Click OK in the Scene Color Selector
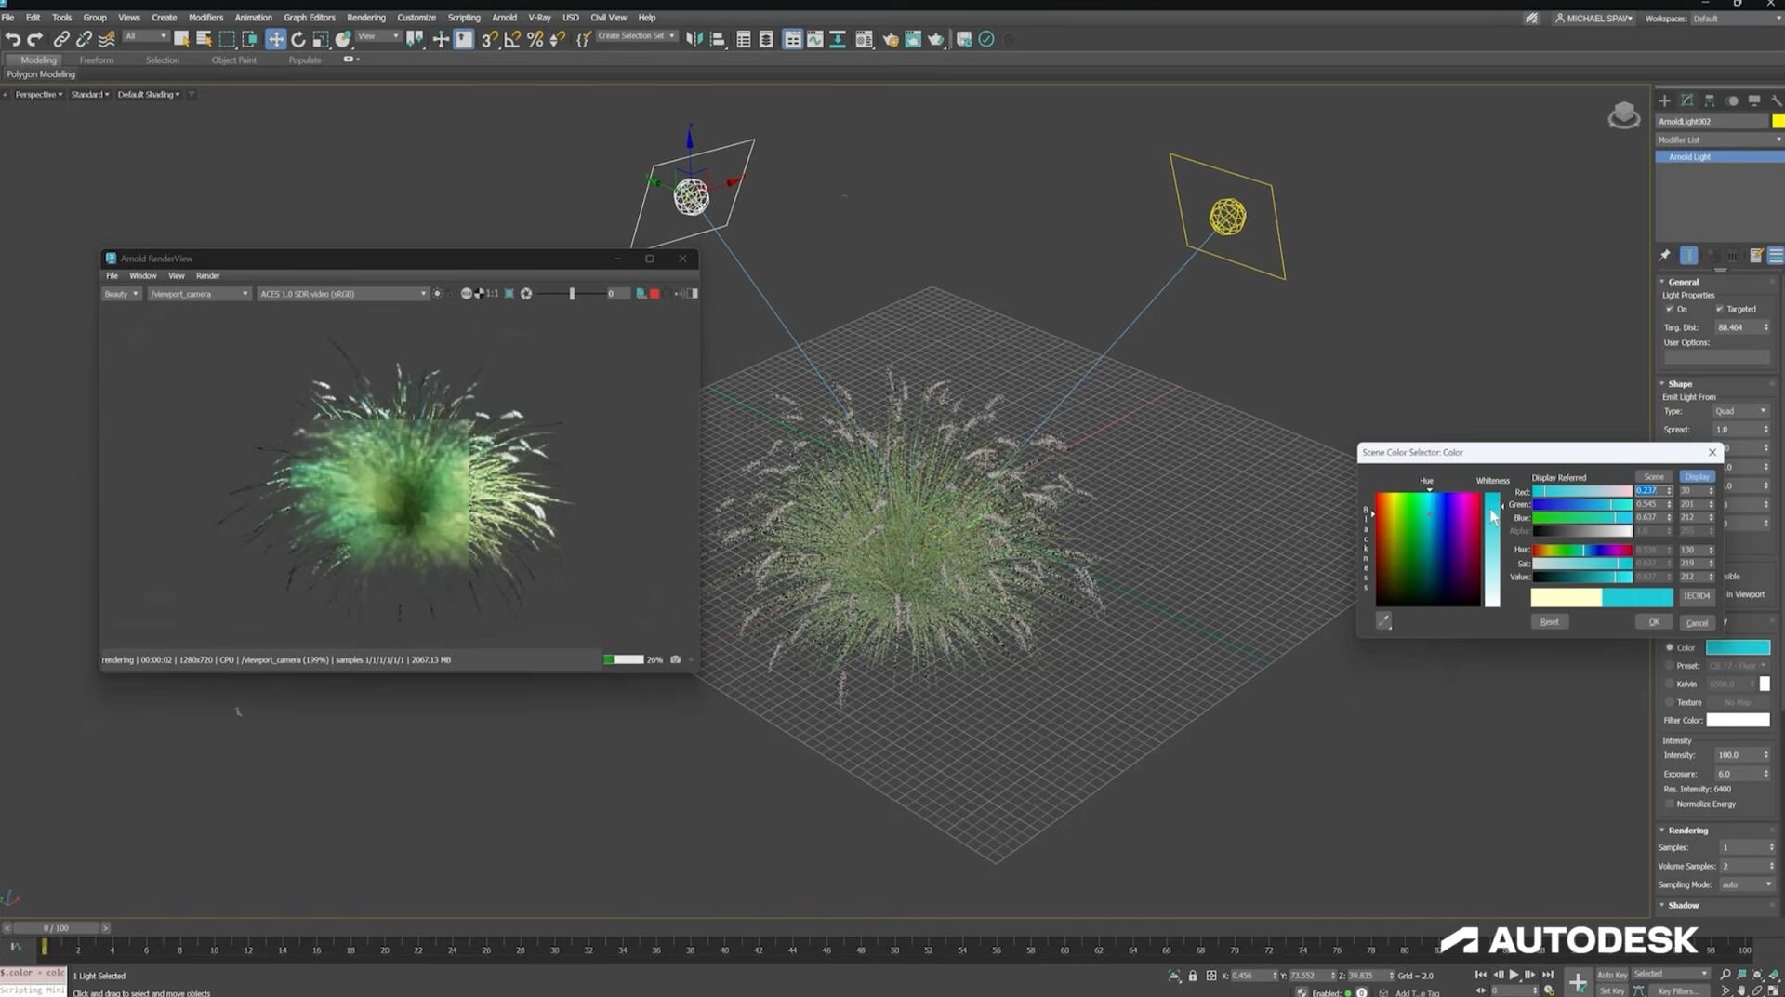Image resolution: width=1785 pixels, height=997 pixels. pos(1653,622)
